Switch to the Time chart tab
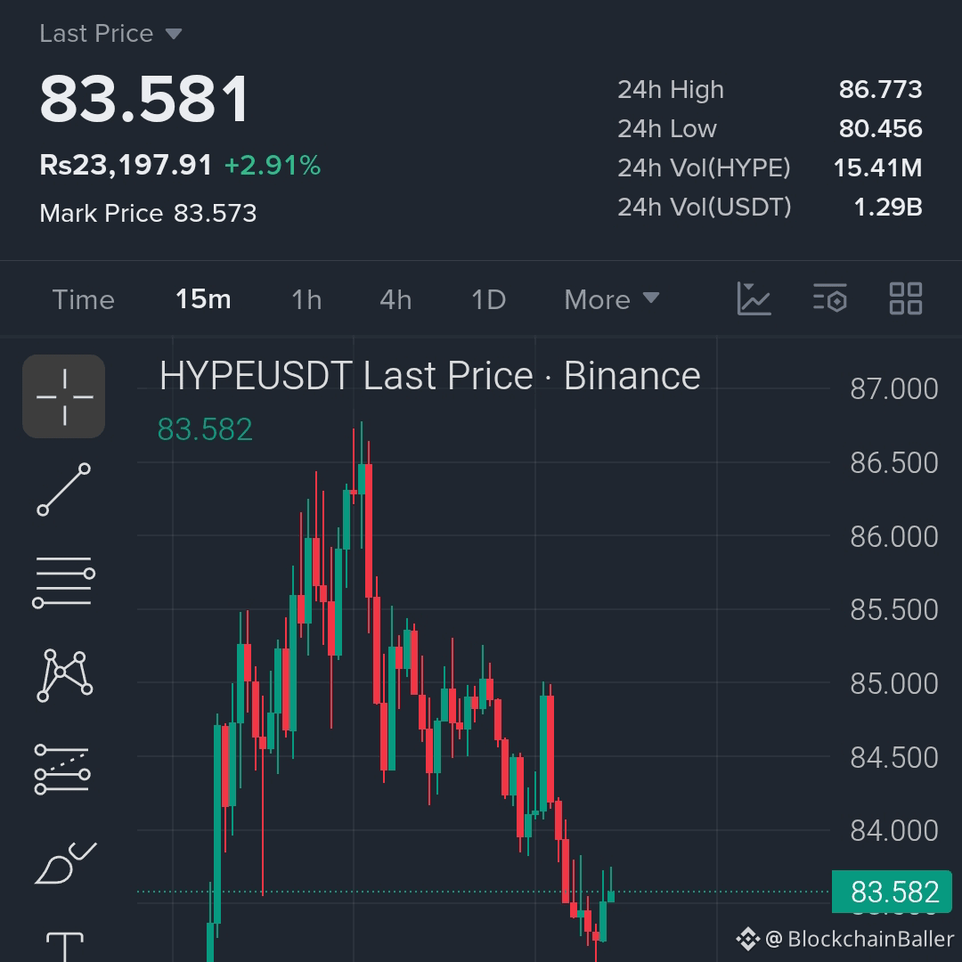Viewport: 962px width, 962px height. (84, 299)
